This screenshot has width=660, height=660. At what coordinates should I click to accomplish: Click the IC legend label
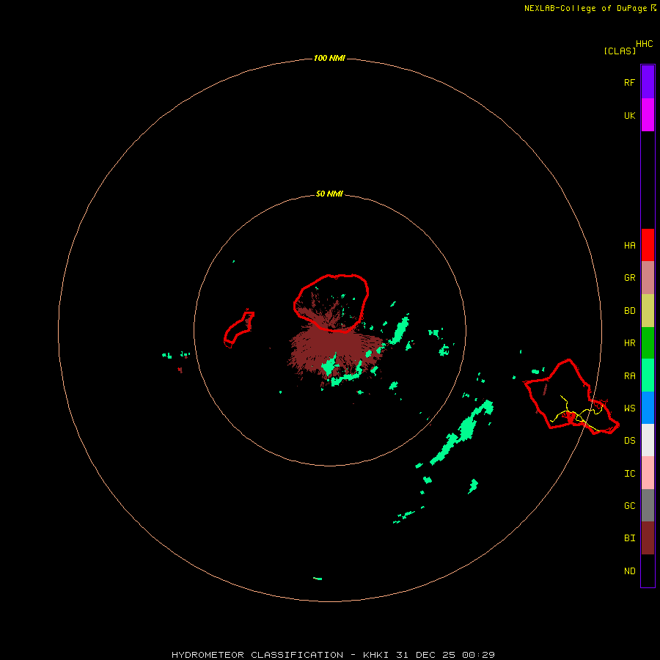[x=629, y=474]
